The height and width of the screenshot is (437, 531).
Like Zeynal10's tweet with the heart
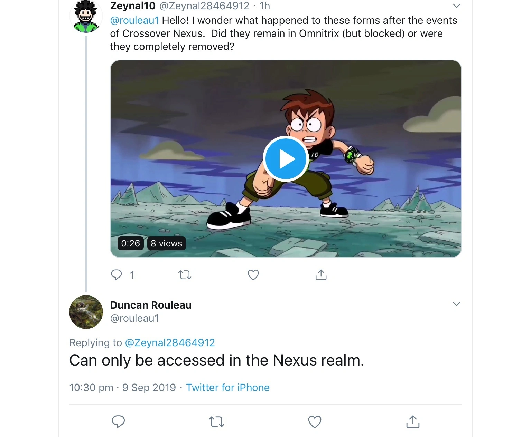253,275
